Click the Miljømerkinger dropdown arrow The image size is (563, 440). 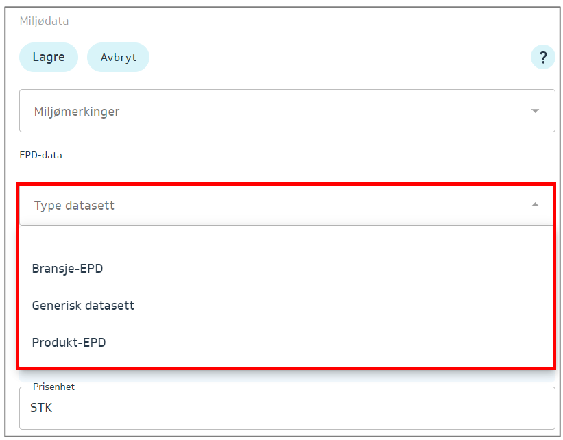pos(535,111)
